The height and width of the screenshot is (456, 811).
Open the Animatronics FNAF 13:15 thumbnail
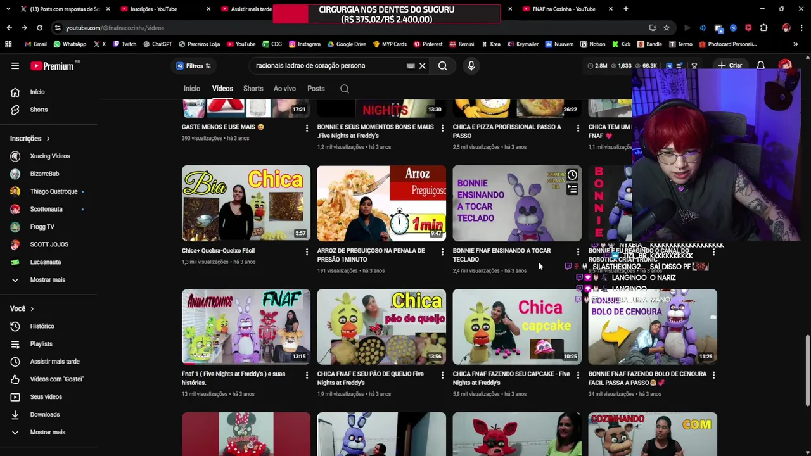click(x=246, y=327)
